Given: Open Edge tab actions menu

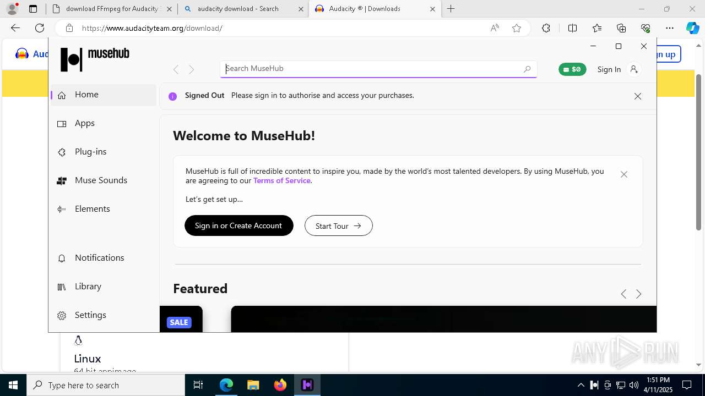Looking at the screenshot, I should coord(33,9).
